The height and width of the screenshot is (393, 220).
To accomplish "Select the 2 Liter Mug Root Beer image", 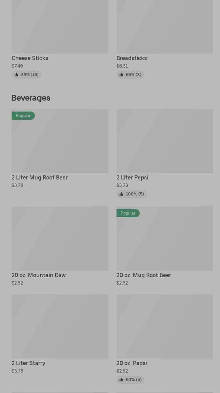I will pyautogui.click(x=60, y=144).
